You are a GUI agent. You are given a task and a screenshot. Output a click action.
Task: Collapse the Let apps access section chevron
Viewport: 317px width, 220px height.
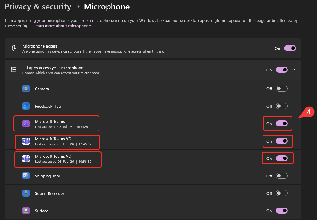pyautogui.click(x=294, y=70)
